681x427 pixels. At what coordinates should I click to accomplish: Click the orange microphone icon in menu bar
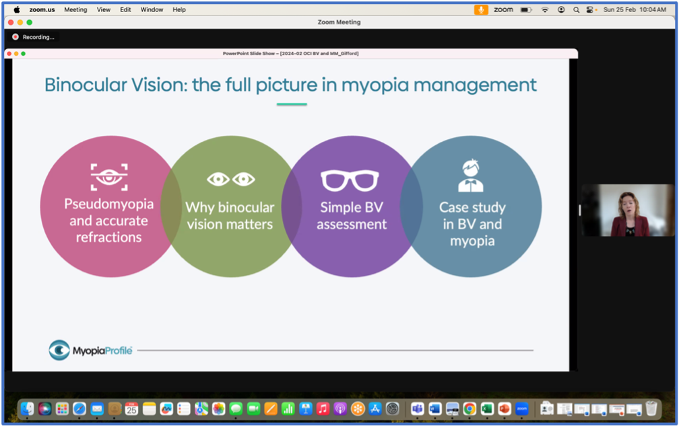[x=481, y=10]
